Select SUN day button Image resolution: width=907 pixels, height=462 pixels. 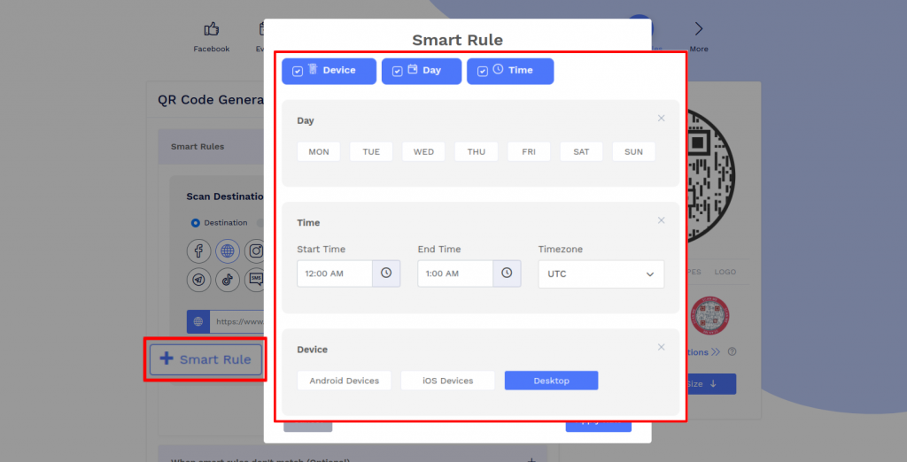[634, 151]
